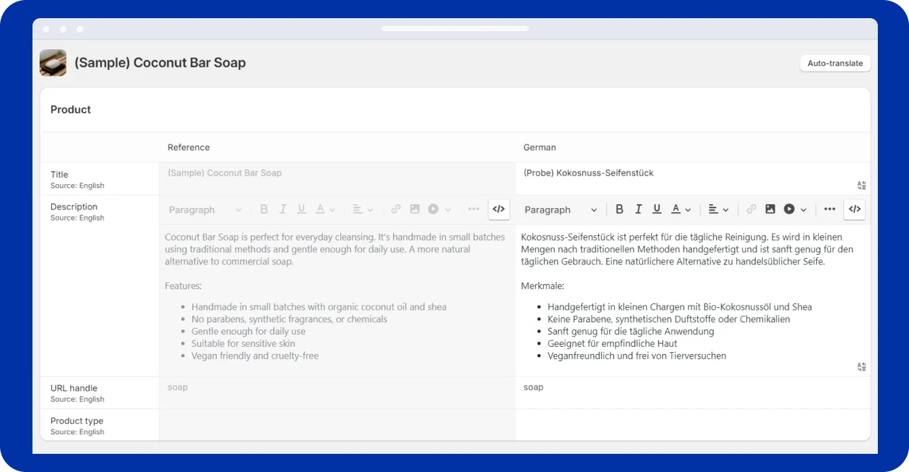
Task: Toggle underline in the German description toolbar
Action: (x=657, y=209)
